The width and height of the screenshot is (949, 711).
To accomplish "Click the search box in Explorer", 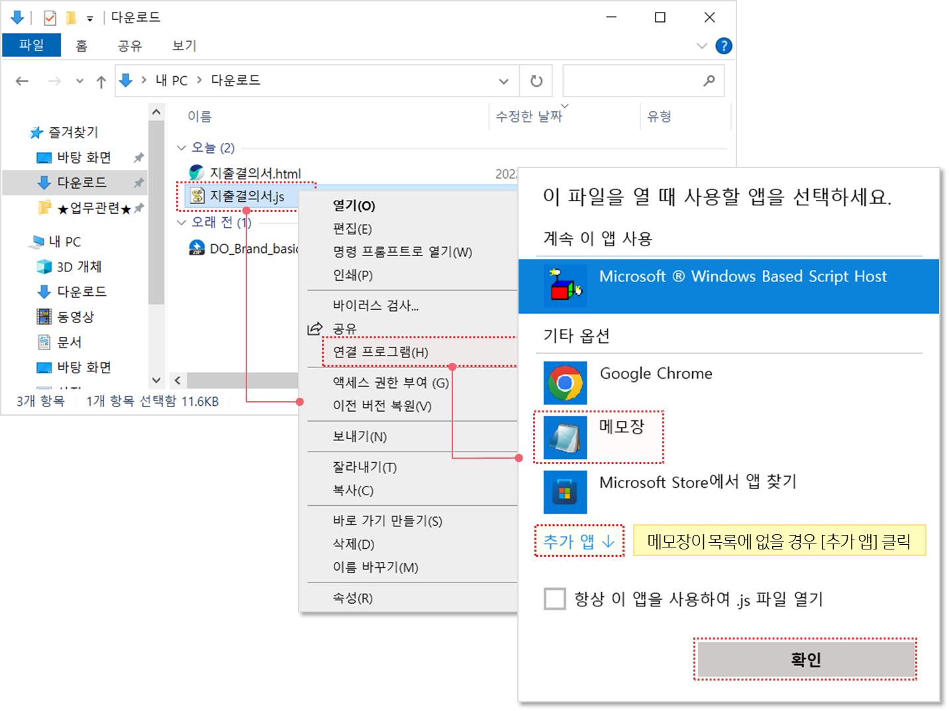I will (x=632, y=81).
